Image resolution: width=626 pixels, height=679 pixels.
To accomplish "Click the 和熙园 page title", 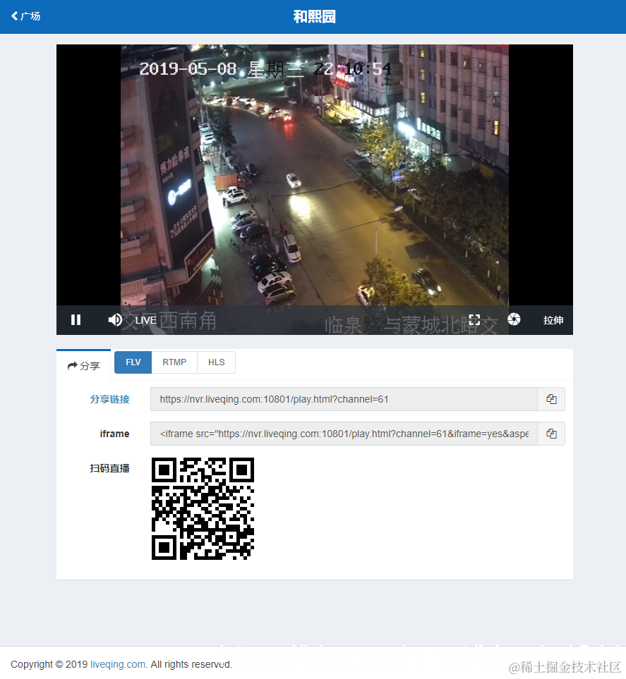I will click(x=314, y=16).
